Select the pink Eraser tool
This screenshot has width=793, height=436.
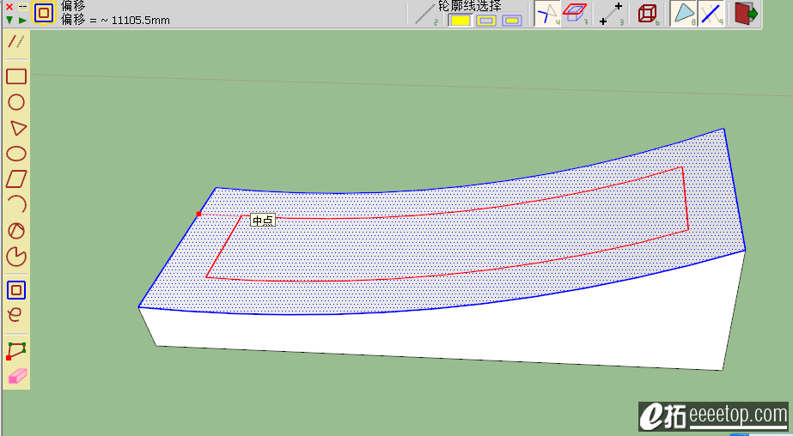point(17,376)
